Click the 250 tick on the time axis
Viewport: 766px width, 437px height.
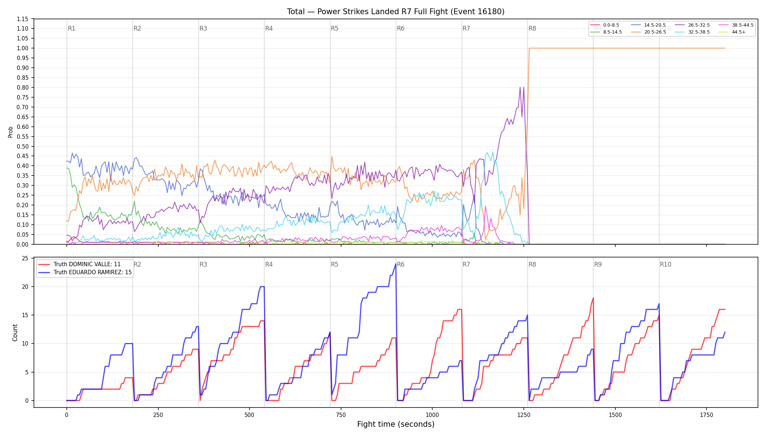158,415
